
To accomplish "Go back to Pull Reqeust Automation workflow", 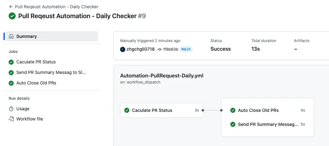I will [x=56, y=7].
